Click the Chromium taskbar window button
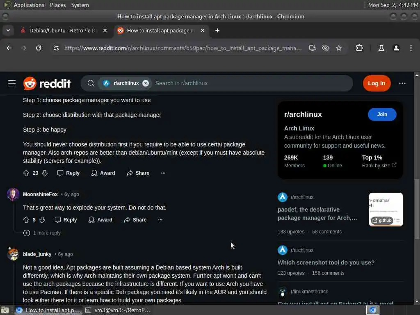420x315 pixels. pyautogui.click(x=48, y=310)
